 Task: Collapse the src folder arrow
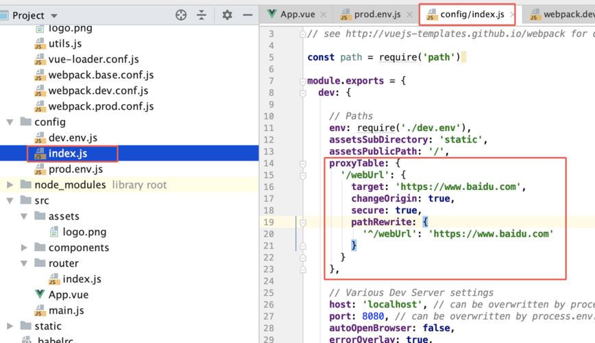click(10, 200)
